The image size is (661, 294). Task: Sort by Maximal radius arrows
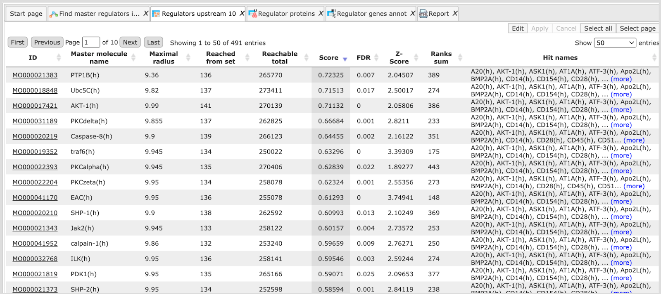click(188, 57)
